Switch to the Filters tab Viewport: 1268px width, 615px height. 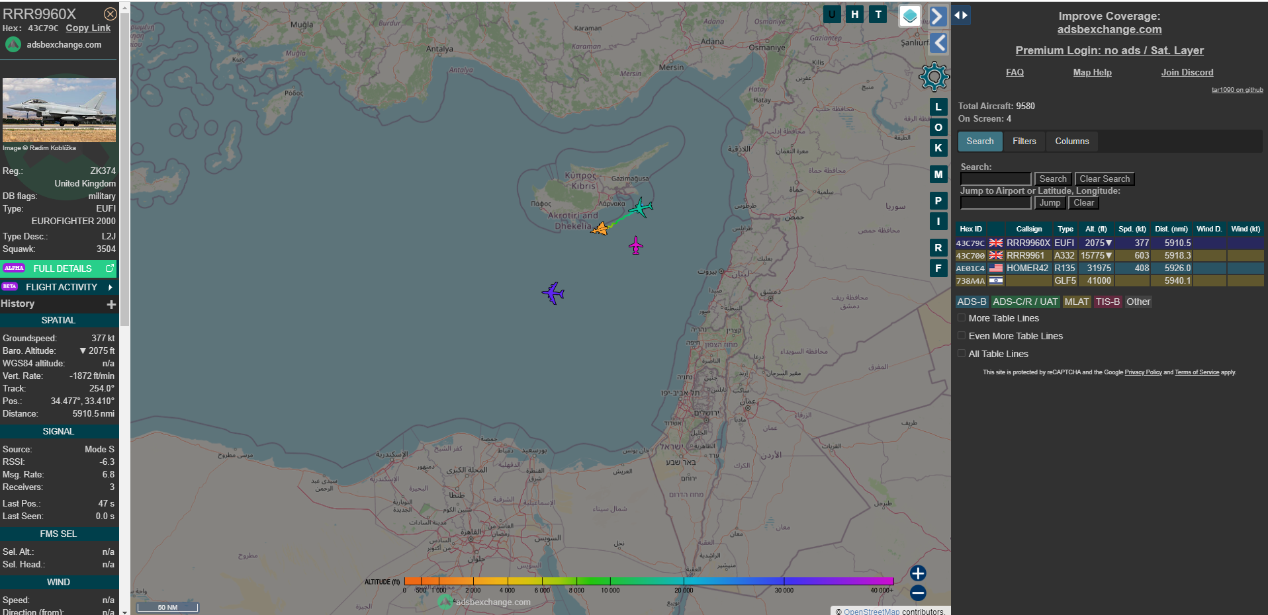[x=1024, y=141]
